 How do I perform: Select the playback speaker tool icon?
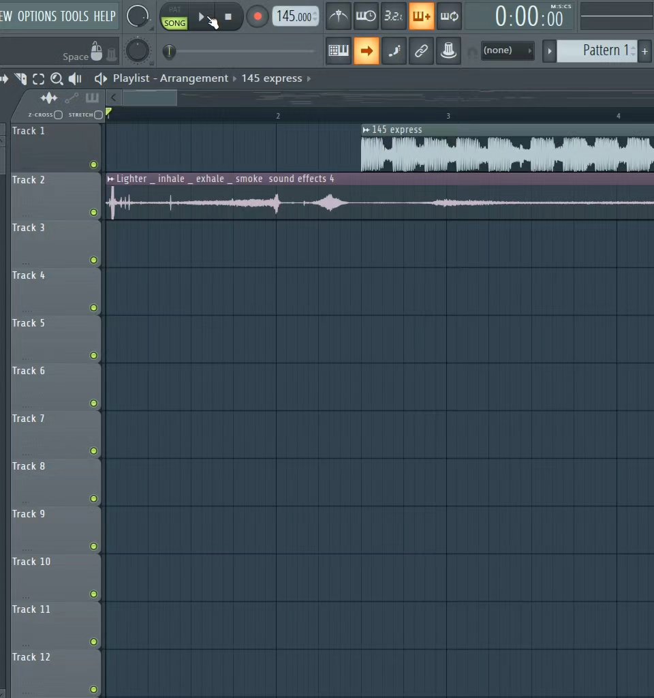(x=75, y=79)
